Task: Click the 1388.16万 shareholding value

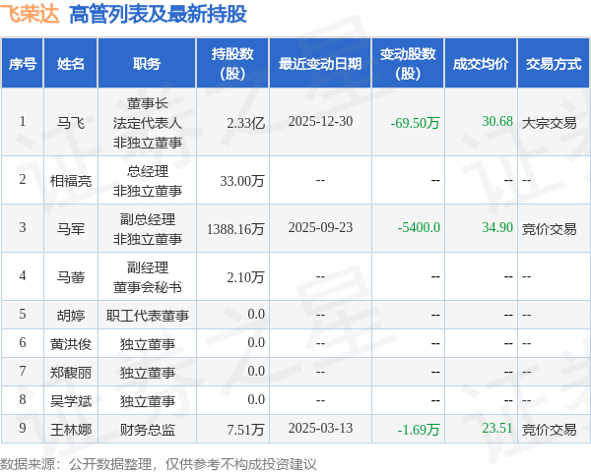Action: coord(235,229)
